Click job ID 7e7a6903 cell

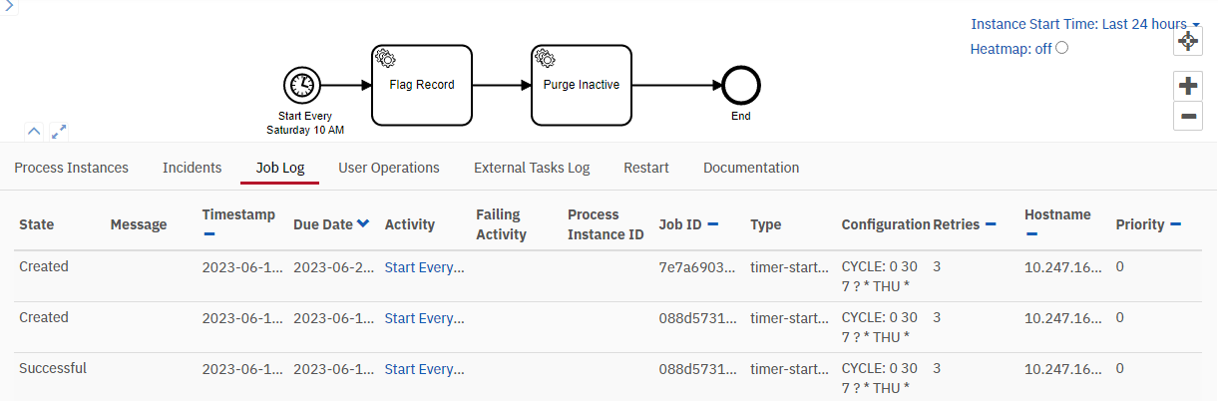coord(699,267)
